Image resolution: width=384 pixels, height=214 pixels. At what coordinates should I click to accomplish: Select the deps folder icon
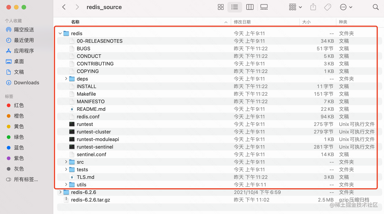pos(72,79)
